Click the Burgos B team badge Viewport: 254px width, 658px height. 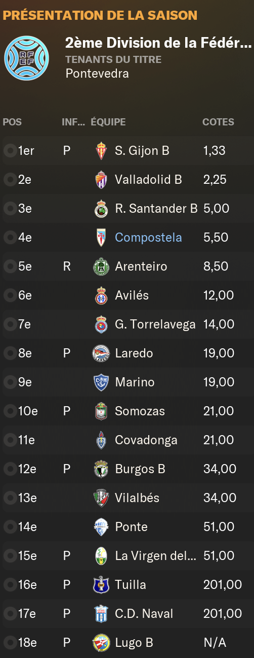(101, 469)
